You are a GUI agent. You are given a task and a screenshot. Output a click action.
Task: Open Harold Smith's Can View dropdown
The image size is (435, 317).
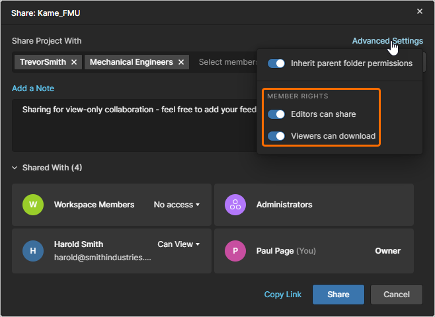[178, 244]
